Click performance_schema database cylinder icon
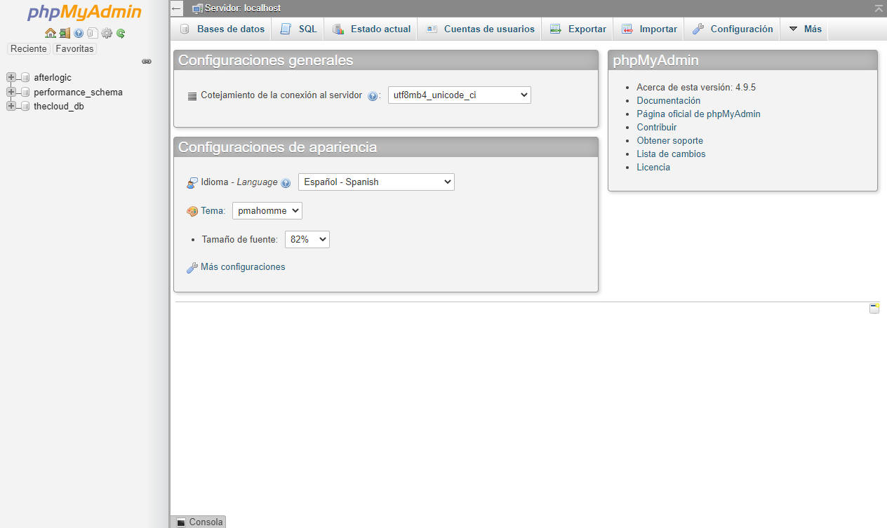The image size is (887, 528). (25, 92)
